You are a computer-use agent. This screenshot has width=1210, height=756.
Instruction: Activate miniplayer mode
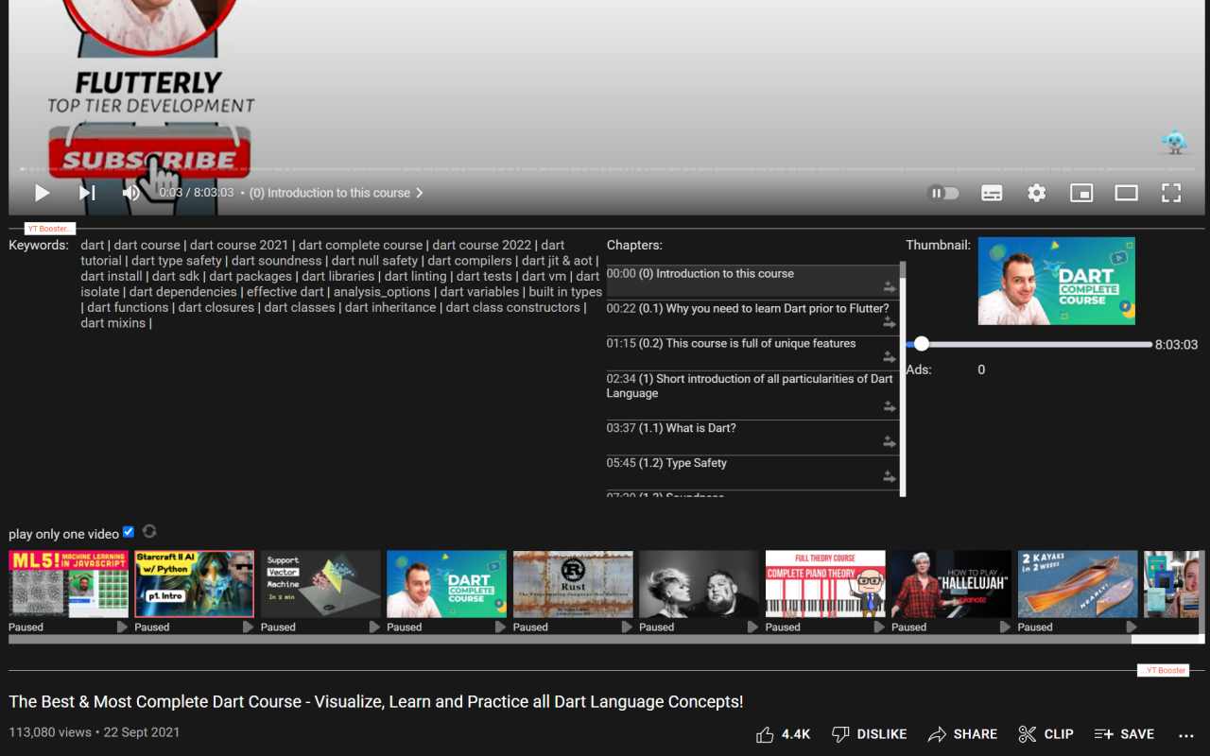coord(1080,193)
